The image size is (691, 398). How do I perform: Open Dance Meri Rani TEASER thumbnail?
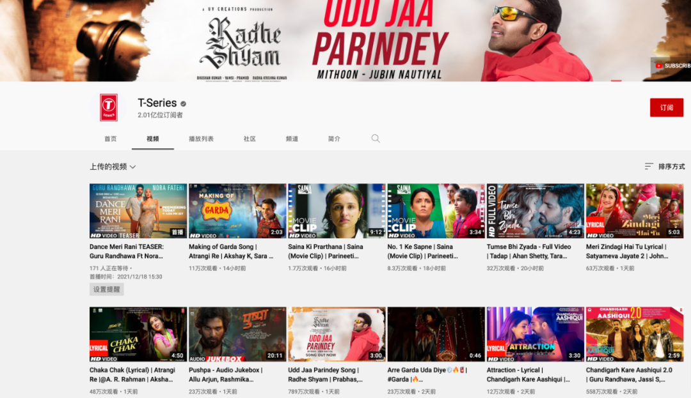(x=138, y=211)
